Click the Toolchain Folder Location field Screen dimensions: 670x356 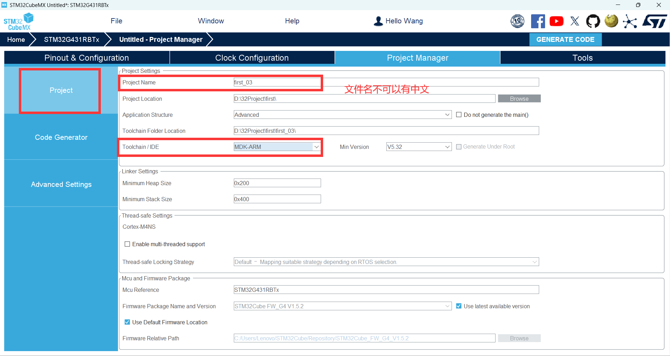(x=386, y=131)
